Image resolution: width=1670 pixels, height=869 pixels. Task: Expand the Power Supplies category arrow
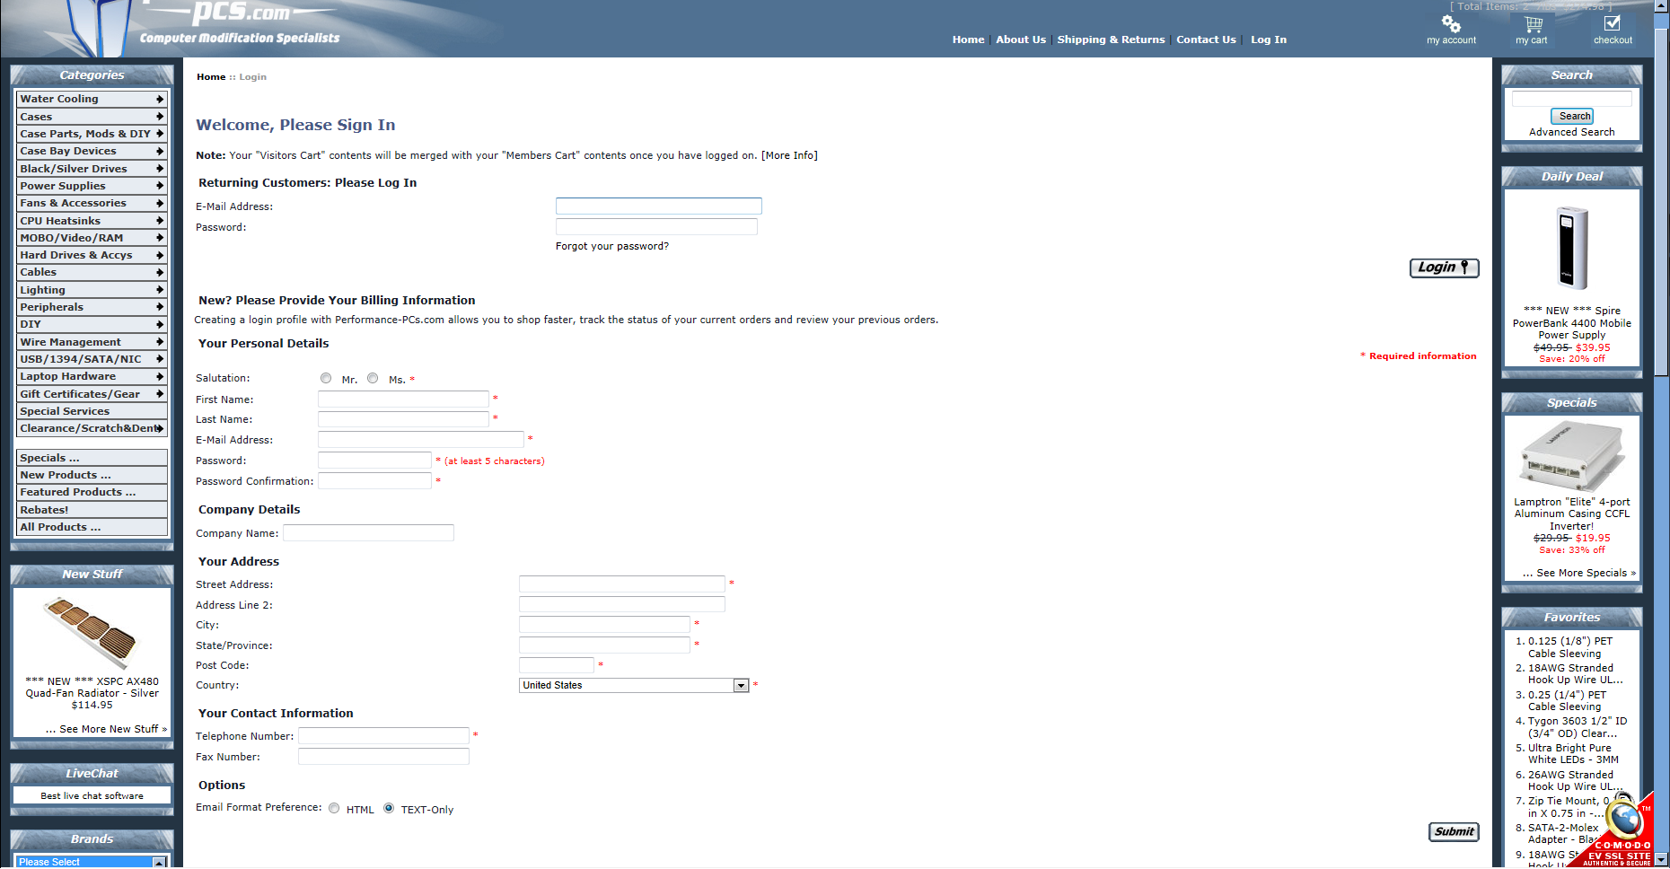(160, 186)
